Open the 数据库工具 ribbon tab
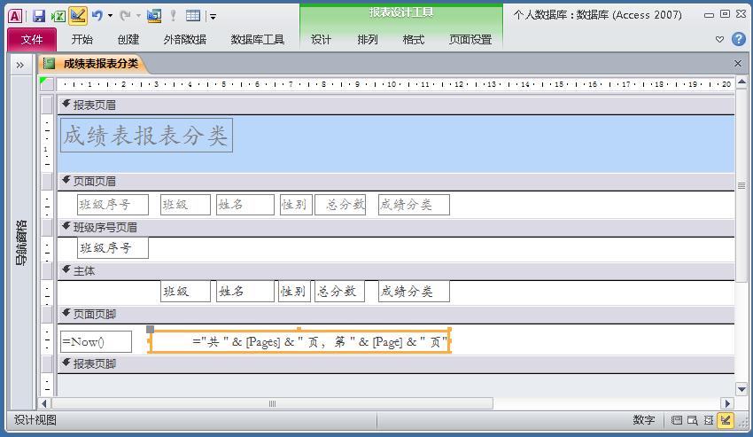Image resolution: width=753 pixels, height=437 pixels. 258,39
